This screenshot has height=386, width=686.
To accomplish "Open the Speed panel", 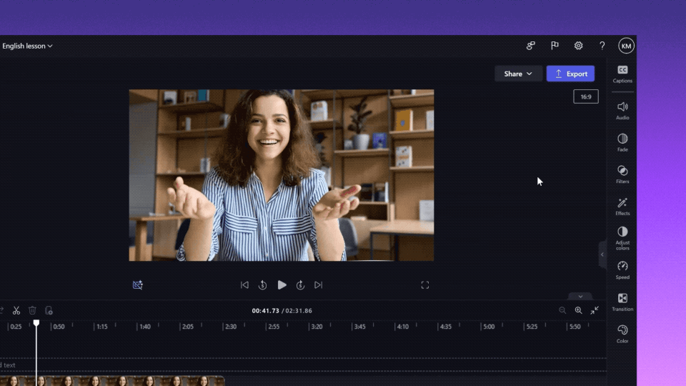I will [622, 269].
